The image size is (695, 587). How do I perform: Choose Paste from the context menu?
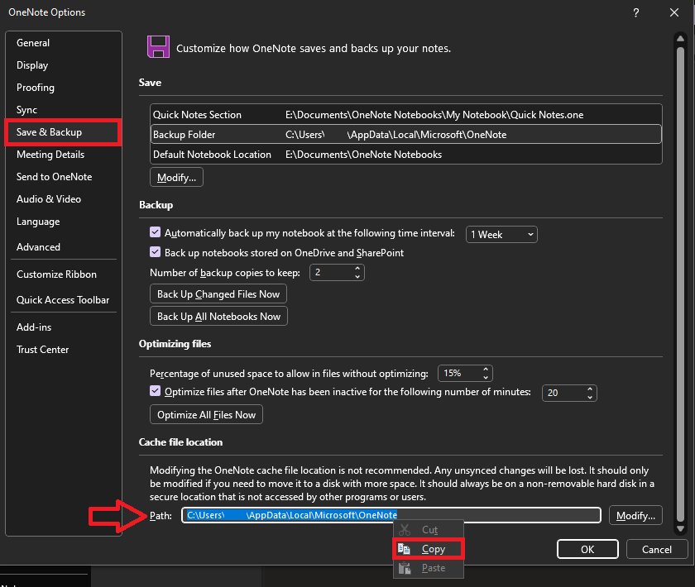point(429,568)
